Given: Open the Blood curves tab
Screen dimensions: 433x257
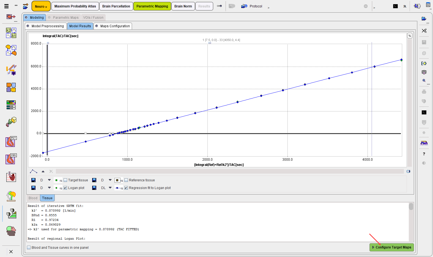Looking at the screenshot, I should [x=33, y=198].
